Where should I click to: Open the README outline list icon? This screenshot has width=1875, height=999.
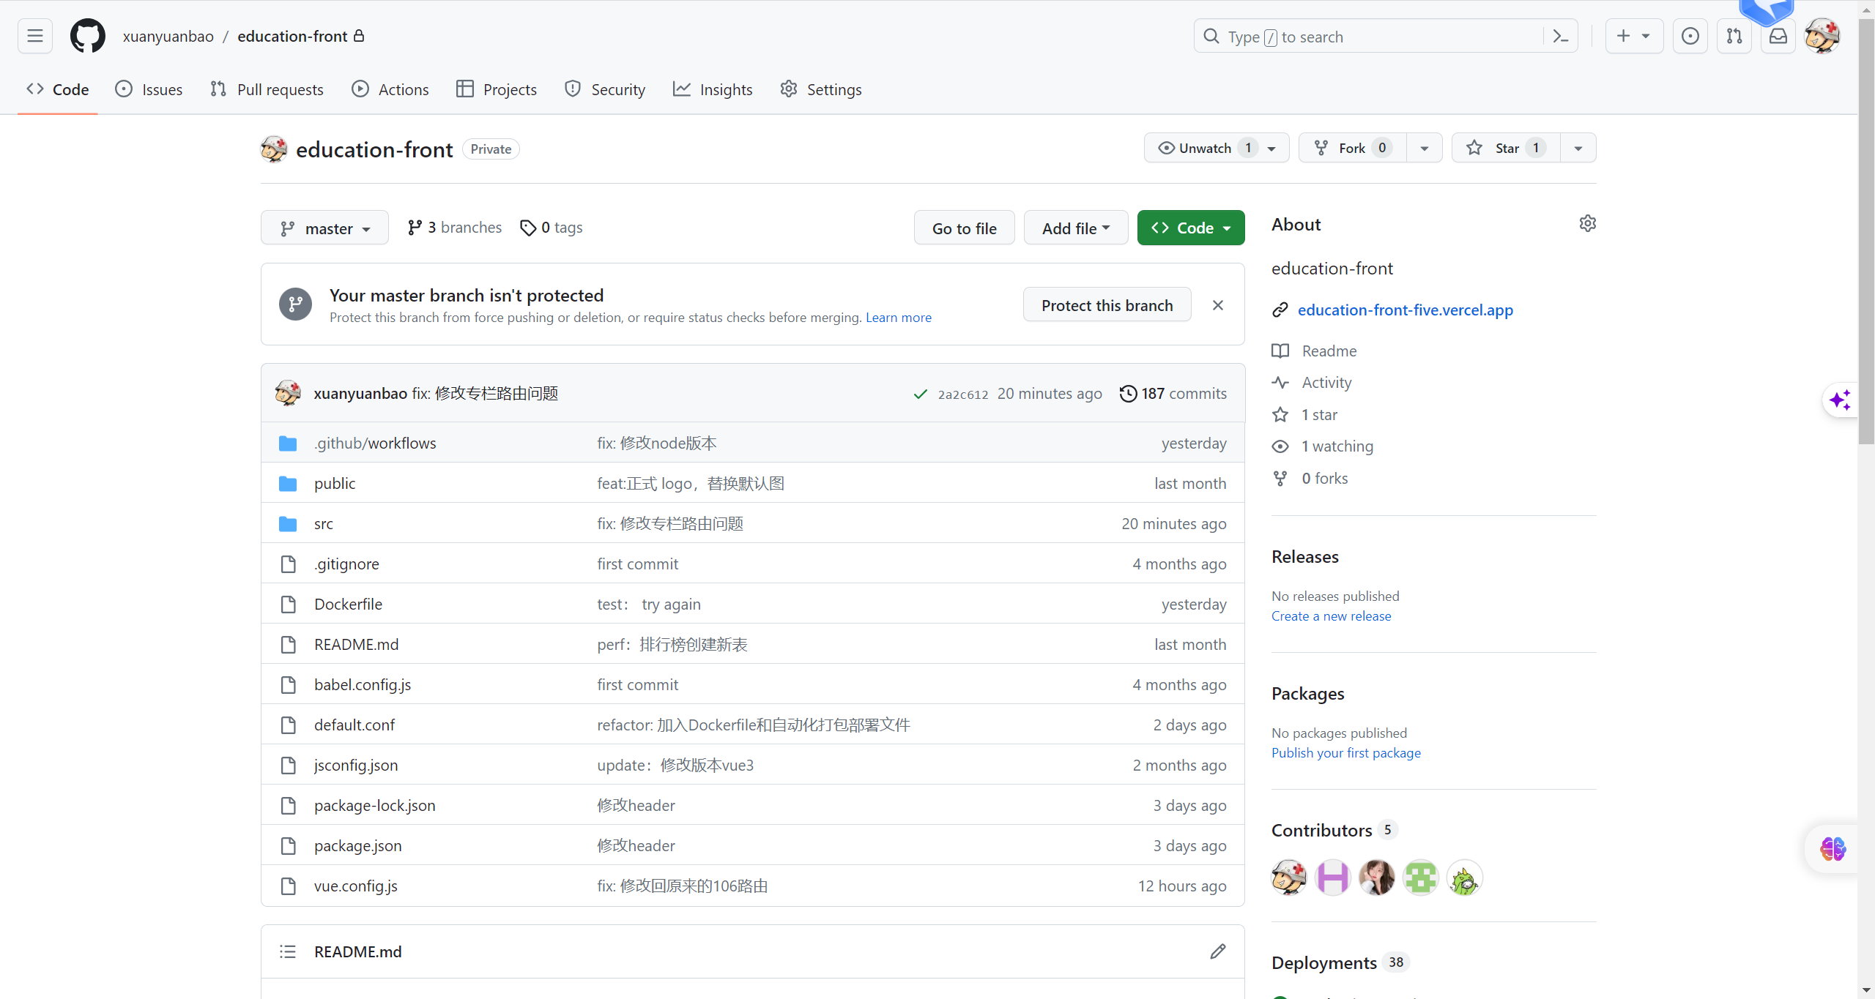(x=288, y=951)
